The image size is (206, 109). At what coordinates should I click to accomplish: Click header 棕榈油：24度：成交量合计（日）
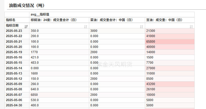59,20
